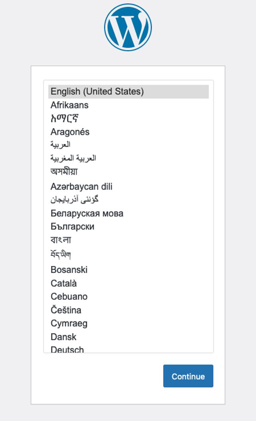256x421 pixels.
Task: Select Cebuano in the language list
Action: [68, 296]
